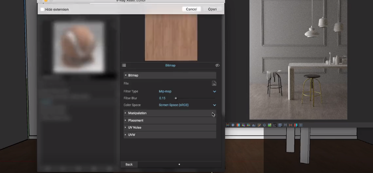Expand the Placement section
The image size is (373, 173).
[x=170, y=121]
